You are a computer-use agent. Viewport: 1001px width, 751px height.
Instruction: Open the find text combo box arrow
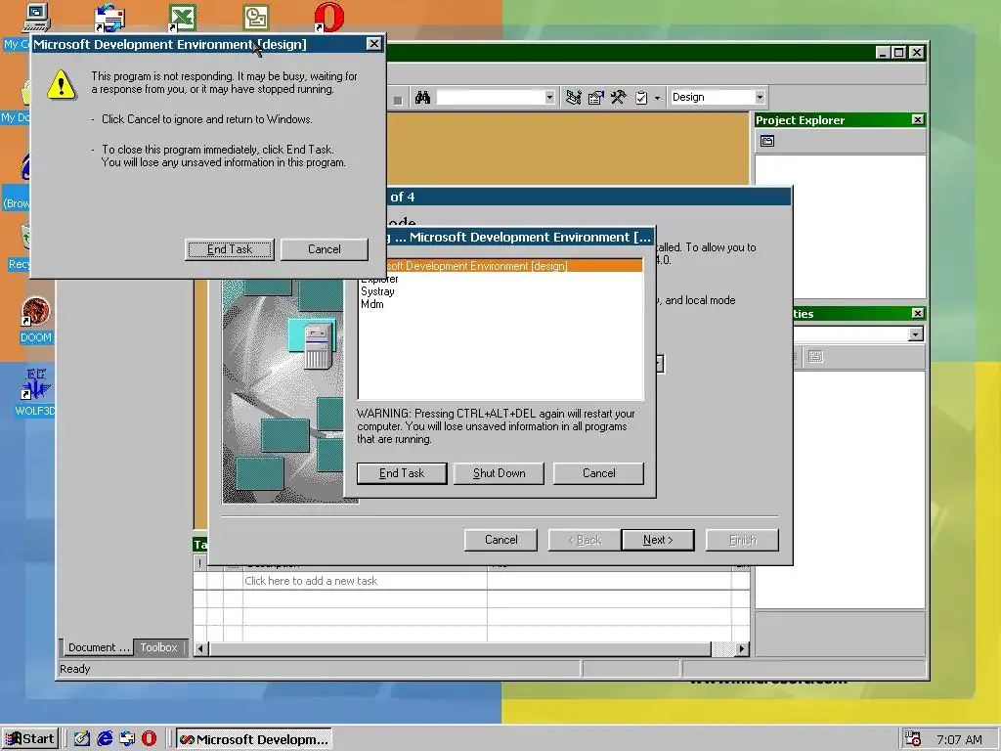549,98
